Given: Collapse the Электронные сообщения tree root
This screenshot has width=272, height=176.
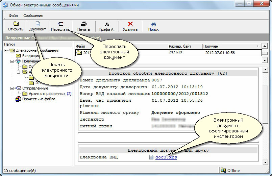Looking at the screenshot, I should pyautogui.click(x=6, y=50).
